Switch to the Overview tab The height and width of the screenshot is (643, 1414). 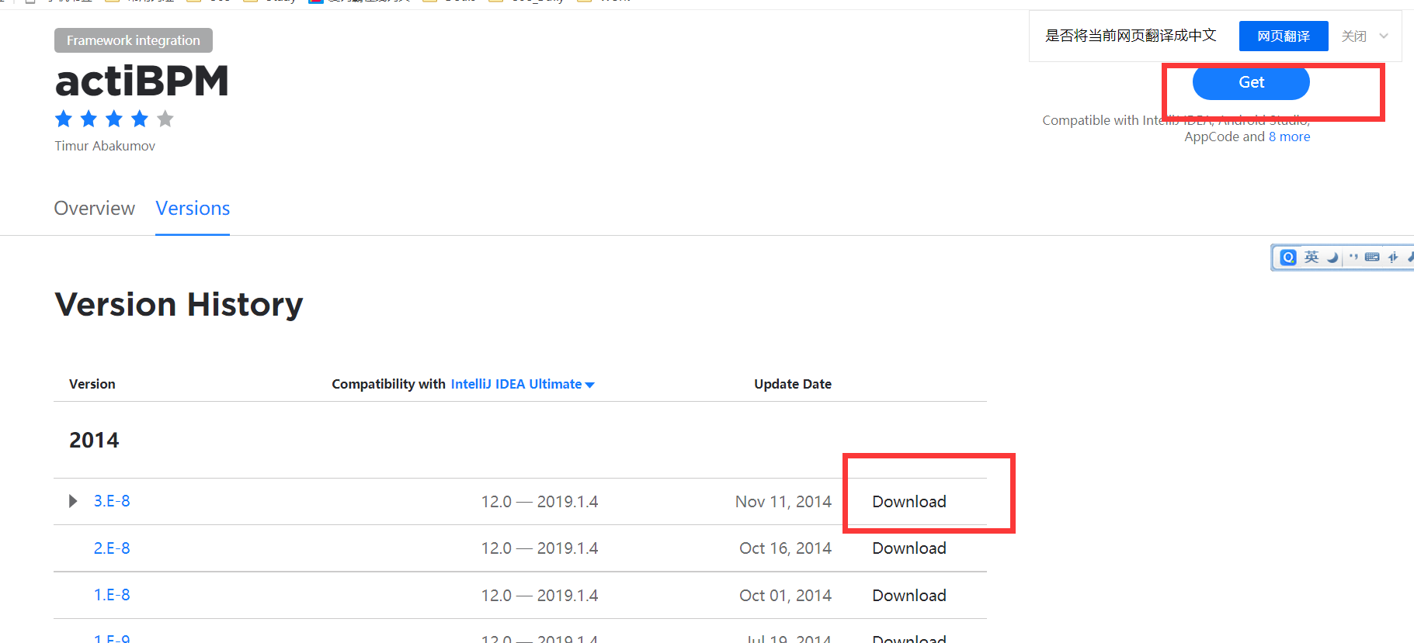point(95,209)
